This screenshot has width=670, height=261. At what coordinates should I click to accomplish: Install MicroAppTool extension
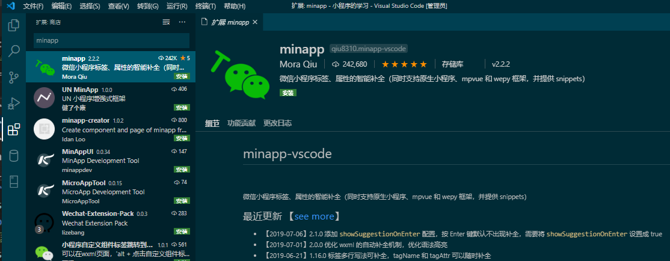click(182, 201)
